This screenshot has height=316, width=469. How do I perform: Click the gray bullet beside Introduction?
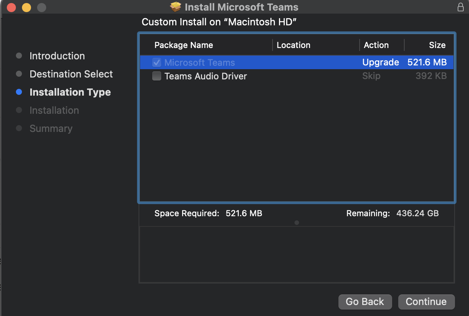tap(19, 56)
